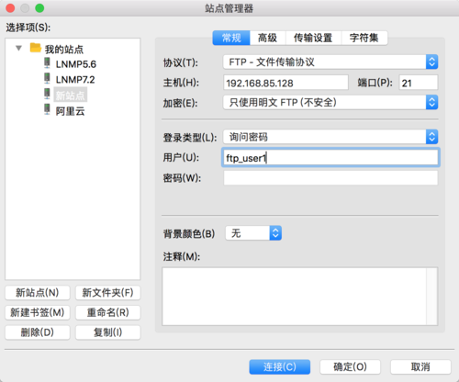The width and height of the screenshot is (459, 382).
Task: Select the LNMP7.2 site entry
Action: tap(75, 80)
